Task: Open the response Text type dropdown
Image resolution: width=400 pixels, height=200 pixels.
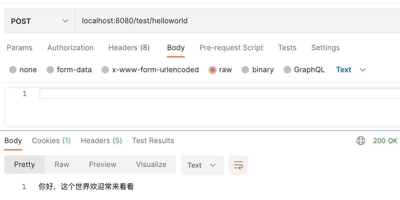Action: point(202,165)
